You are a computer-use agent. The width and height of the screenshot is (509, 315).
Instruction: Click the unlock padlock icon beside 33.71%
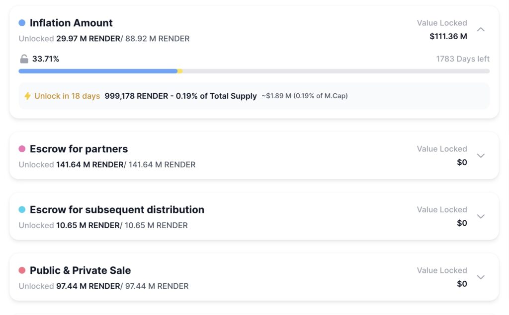[x=24, y=59]
